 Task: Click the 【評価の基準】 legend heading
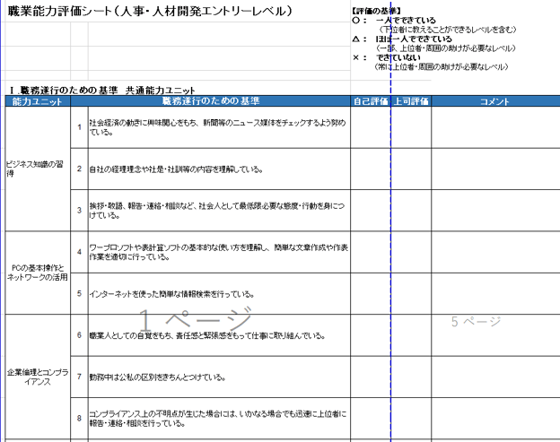(x=376, y=11)
